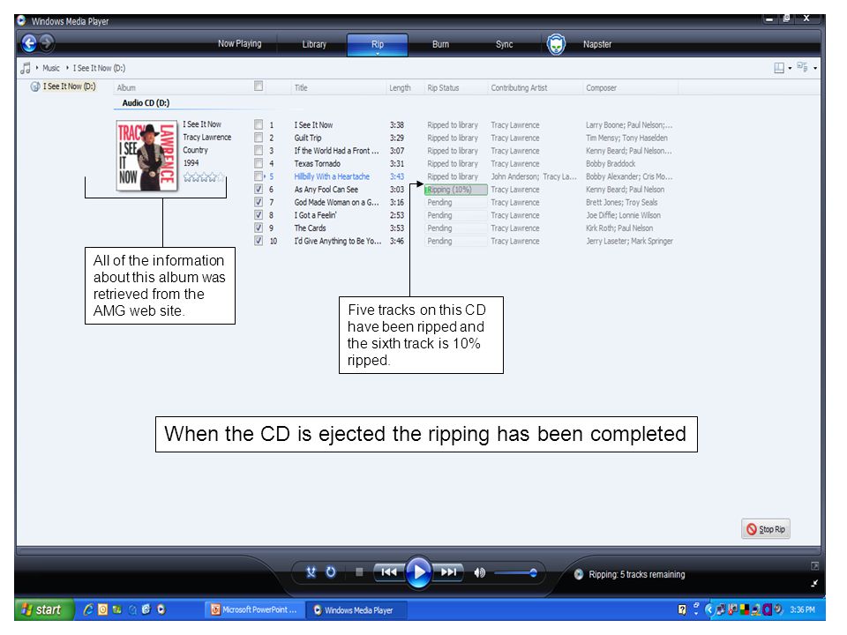Select I See It Now (D:) in left pane
The height and width of the screenshot is (635, 847).
(x=69, y=86)
